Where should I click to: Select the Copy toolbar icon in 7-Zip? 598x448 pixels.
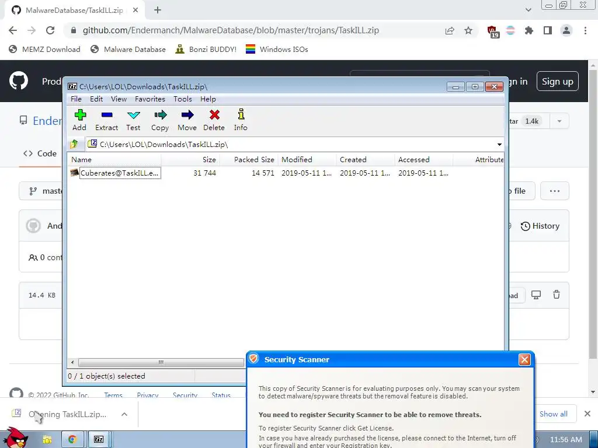coord(160,120)
